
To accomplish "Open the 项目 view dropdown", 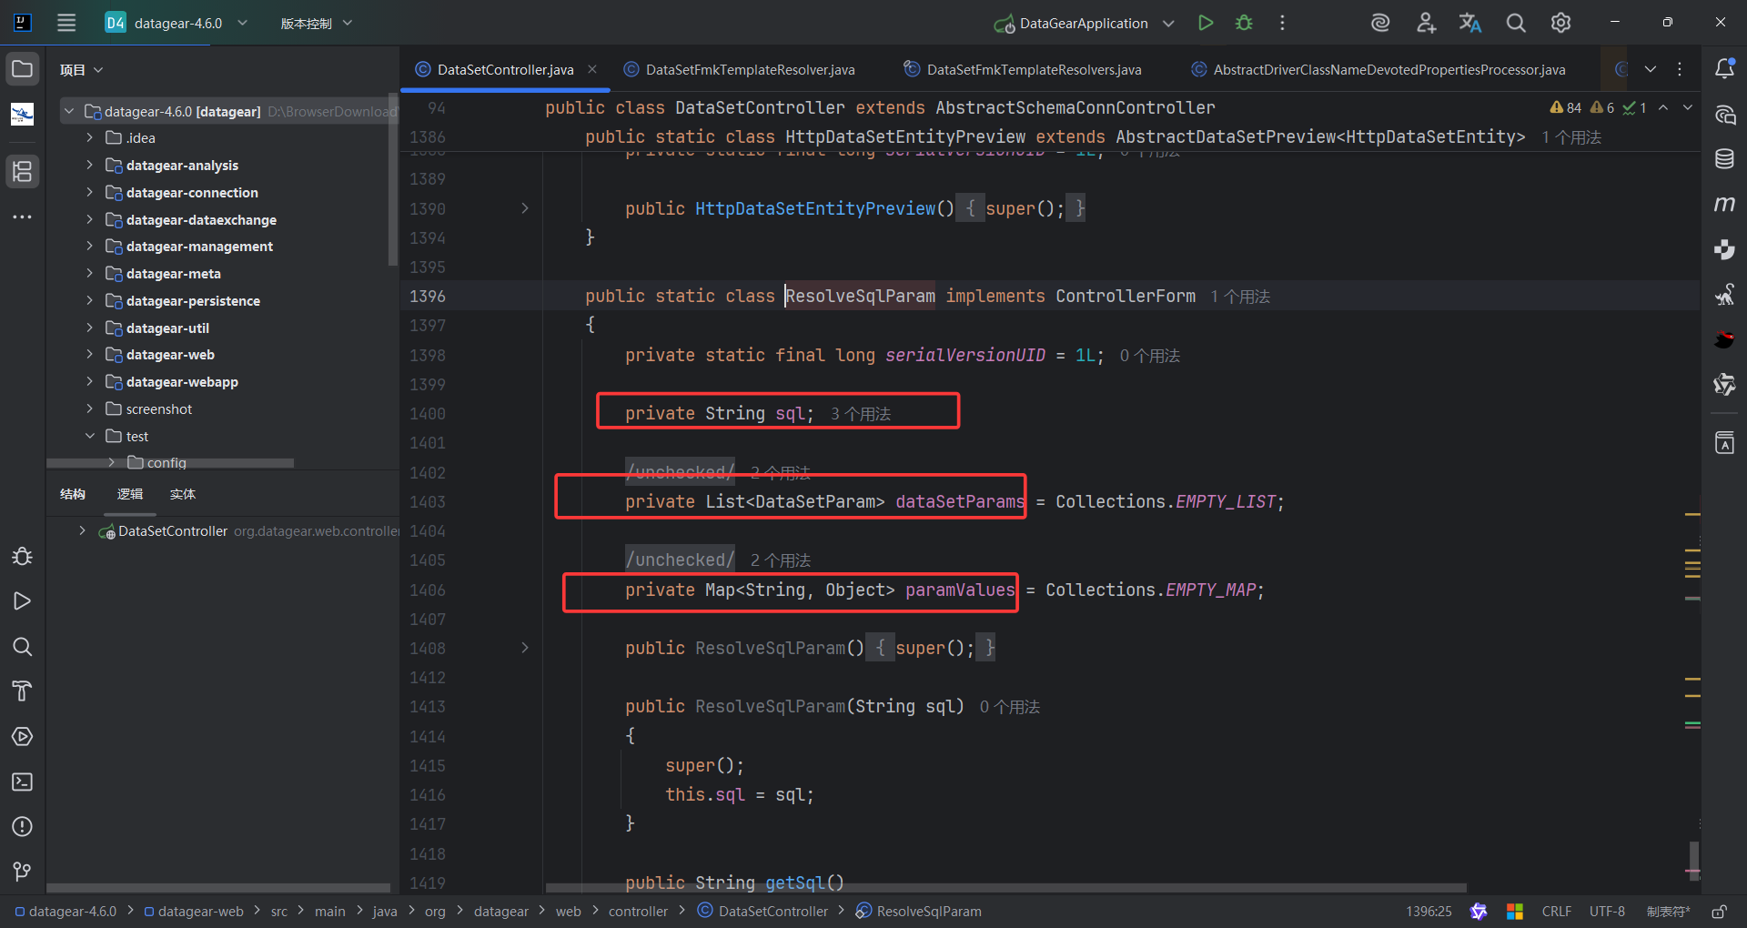I will click(82, 70).
